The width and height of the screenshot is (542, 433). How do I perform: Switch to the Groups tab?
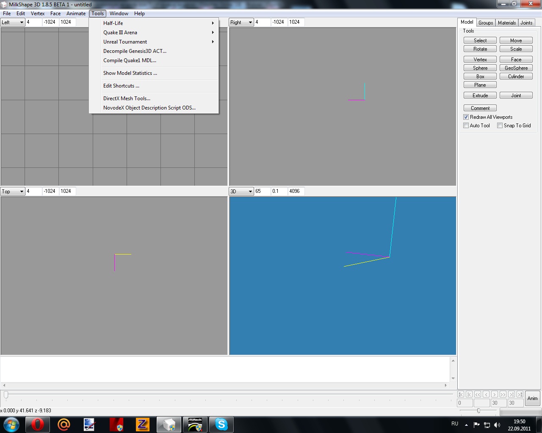[x=486, y=23]
